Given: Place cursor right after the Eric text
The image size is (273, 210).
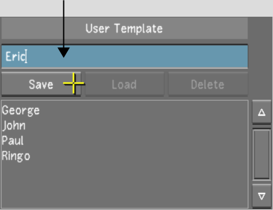Looking at the screenshot, I should click(x=27, y=56).
